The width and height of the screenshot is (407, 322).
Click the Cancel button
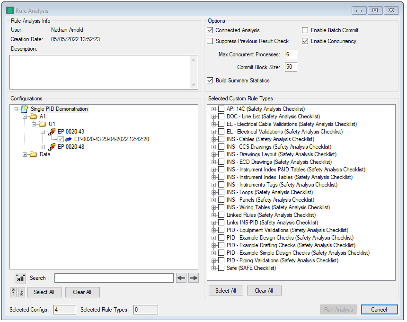(379, 310)
